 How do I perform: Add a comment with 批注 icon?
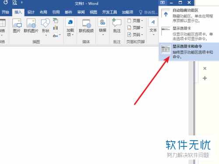point(117,26)
